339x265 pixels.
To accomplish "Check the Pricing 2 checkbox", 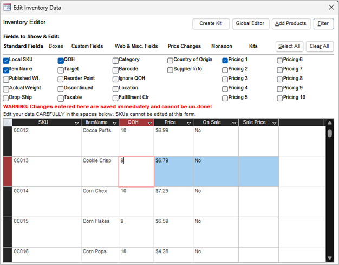I will [225, 70].
